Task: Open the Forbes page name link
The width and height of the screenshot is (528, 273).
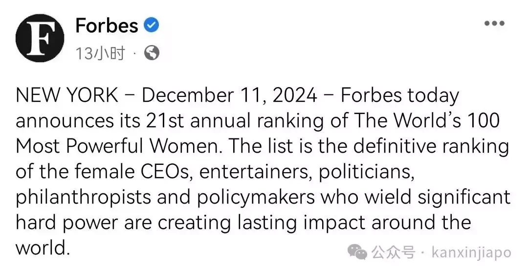Action: pos(107,25)
